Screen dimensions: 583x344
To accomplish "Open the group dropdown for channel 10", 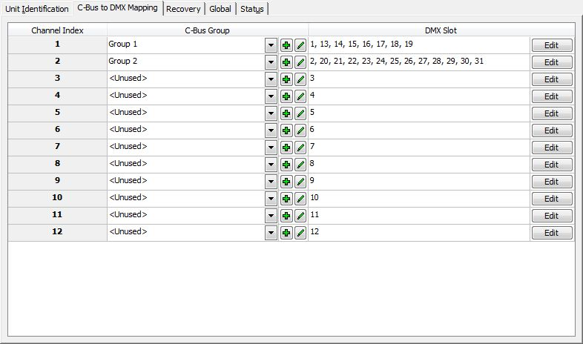I will click(x=271, y=199).
